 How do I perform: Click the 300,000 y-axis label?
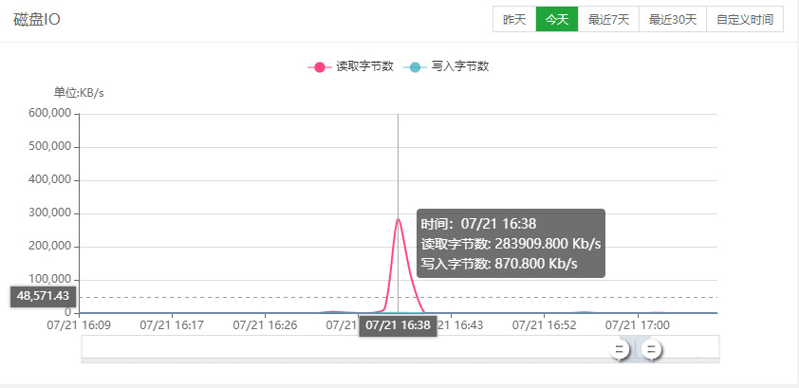coord(50,213)
